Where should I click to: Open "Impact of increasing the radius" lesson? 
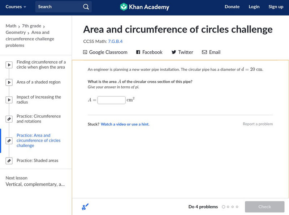[39, 100]
